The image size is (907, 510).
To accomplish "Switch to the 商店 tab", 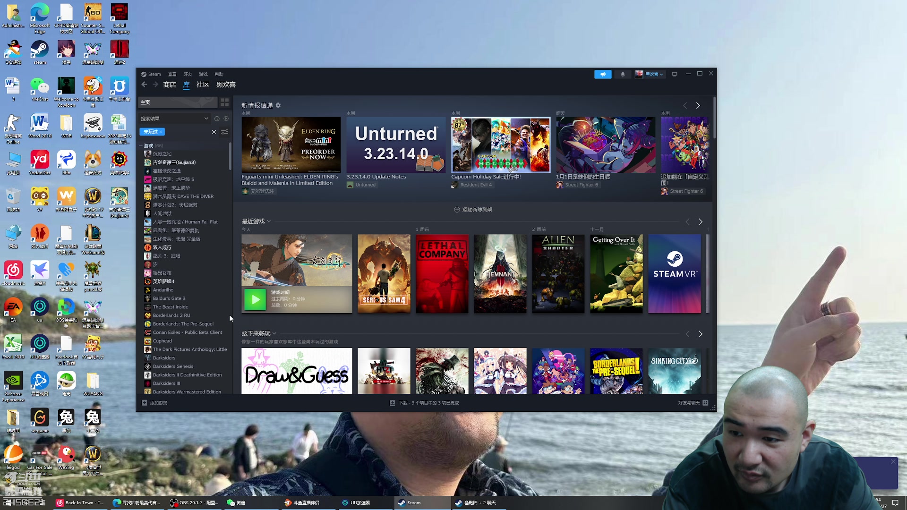I will click(169, 85).
